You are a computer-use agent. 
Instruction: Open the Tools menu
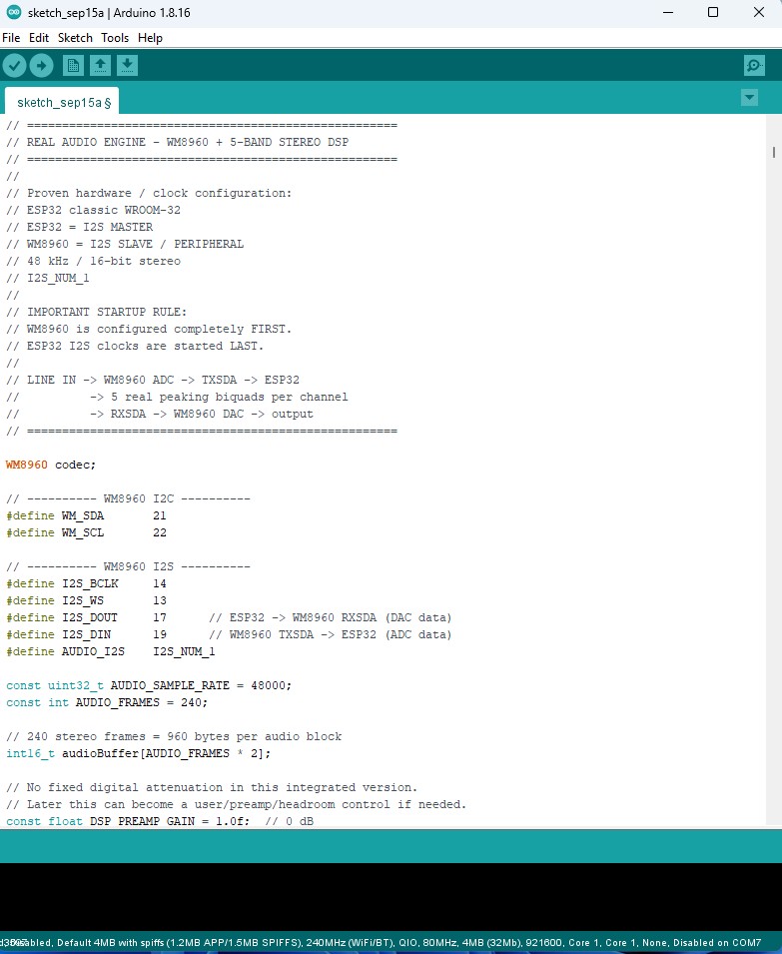point(115,38)
